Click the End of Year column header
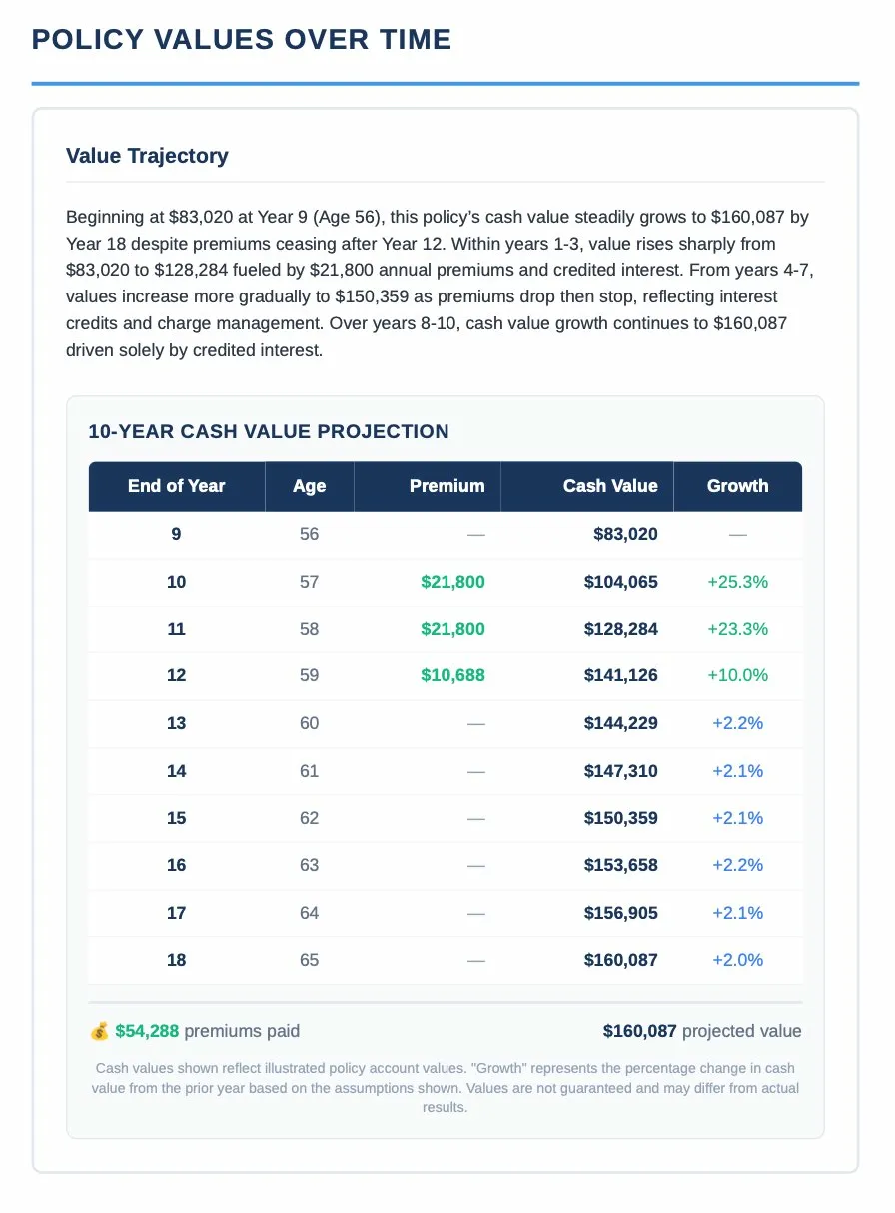The image size is (895, 1213). pos(176,486)
